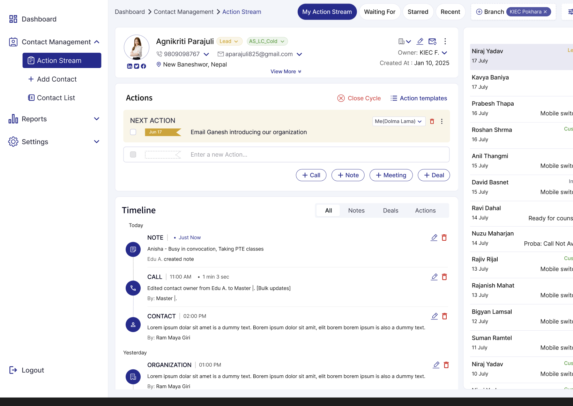Open the Me(Dolma Lama) assignee dropdown
573x406 pixels.
tap(399, 121)
